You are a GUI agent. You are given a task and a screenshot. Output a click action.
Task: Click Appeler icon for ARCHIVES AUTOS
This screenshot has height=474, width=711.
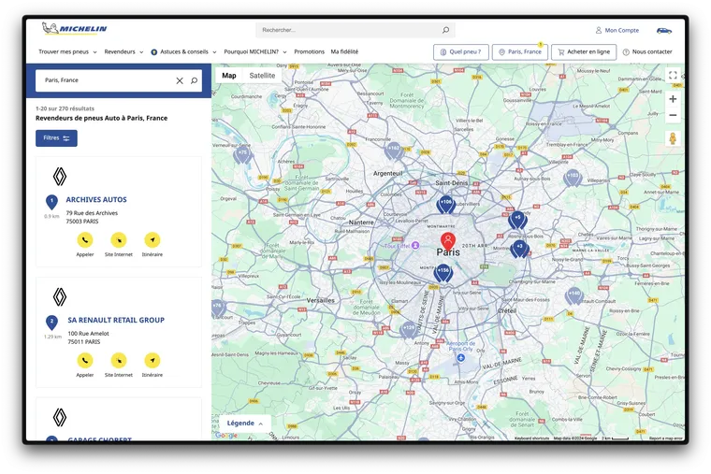point(85,239)
